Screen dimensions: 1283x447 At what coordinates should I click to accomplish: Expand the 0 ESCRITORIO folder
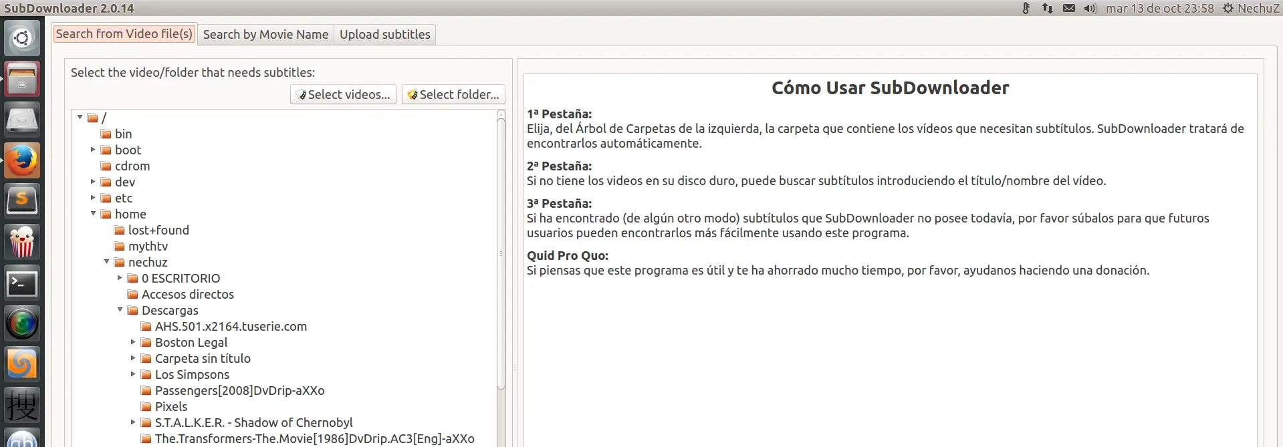(120, 278)
